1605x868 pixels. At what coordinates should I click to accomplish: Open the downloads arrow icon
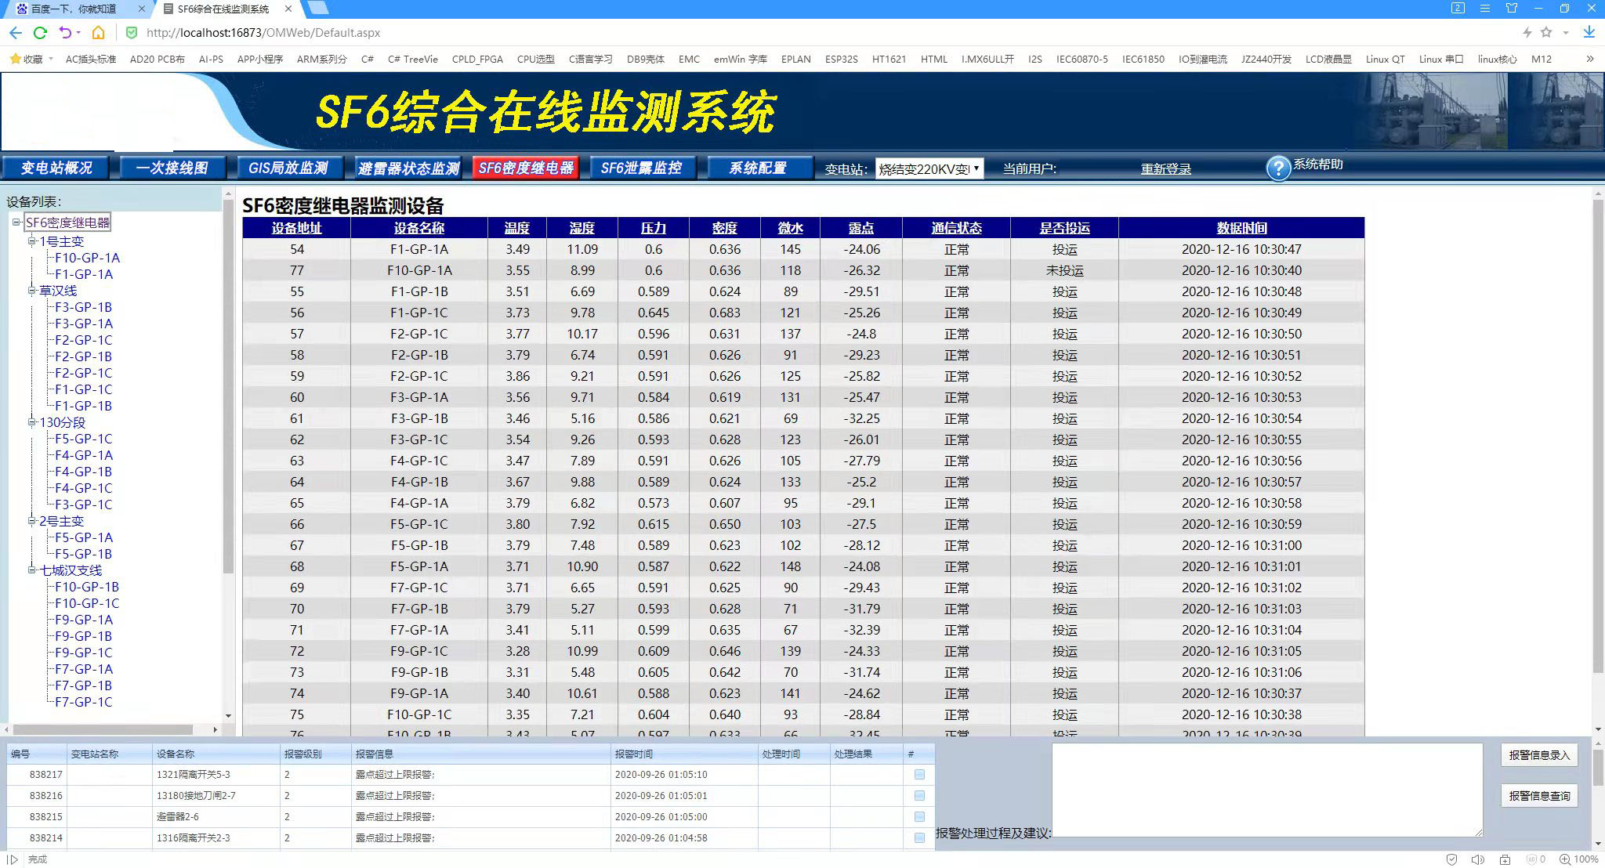click(1589, 32)
